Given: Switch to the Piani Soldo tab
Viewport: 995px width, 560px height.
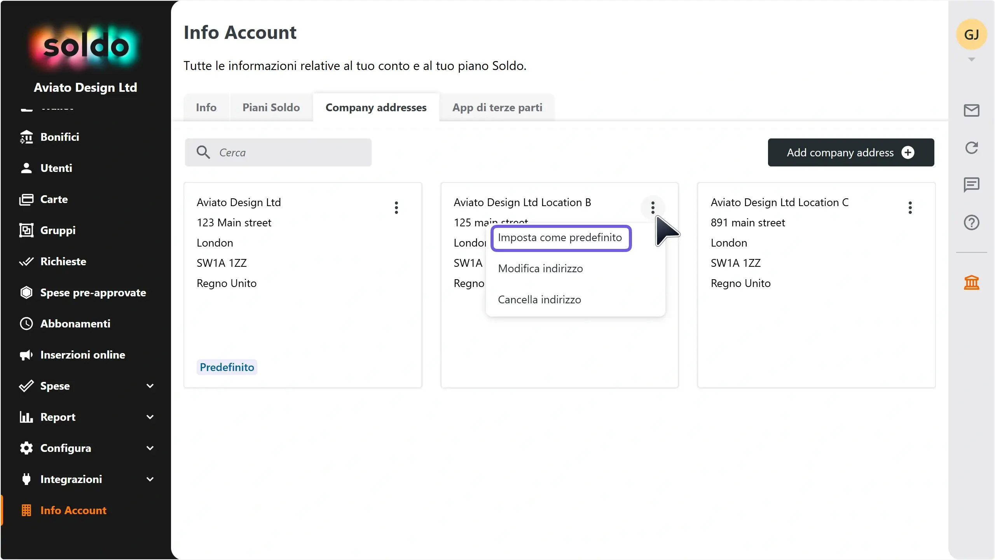Looking at the screenshot, I should click(271, 107).
